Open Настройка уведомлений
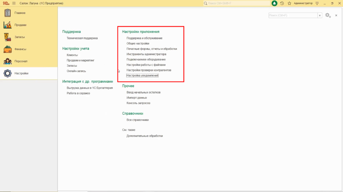343x192 pixels. [x=142, y=75]
